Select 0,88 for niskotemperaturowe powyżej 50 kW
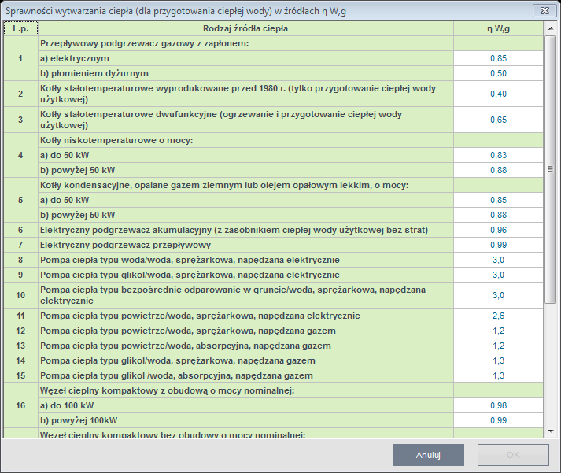The image size is (561, 473). (x=498, y=170)
